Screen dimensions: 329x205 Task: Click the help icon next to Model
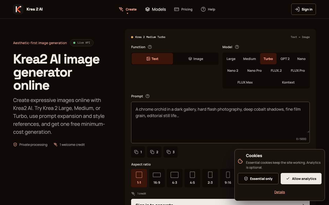[x=237, y=47]
